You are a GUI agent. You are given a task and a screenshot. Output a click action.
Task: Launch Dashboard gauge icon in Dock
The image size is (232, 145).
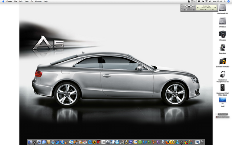[34, 142]
